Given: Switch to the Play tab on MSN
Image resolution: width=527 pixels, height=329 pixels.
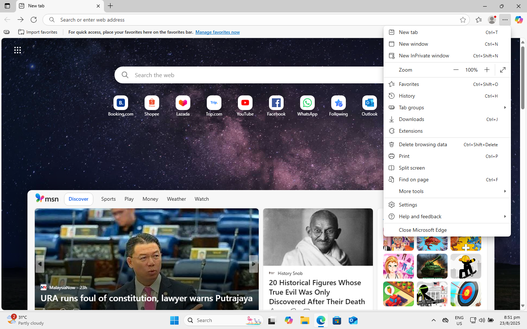Looking at the screenshot, I should (x=129, y=199).
